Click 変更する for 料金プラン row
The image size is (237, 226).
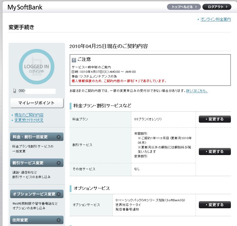[x=215, y=119]
